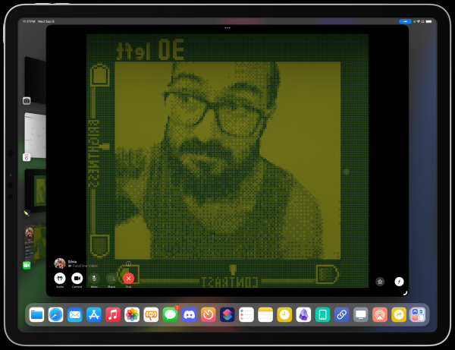Open Control Center via the battery icon
This screenshot has width=455, height=350.
point(429,21)
